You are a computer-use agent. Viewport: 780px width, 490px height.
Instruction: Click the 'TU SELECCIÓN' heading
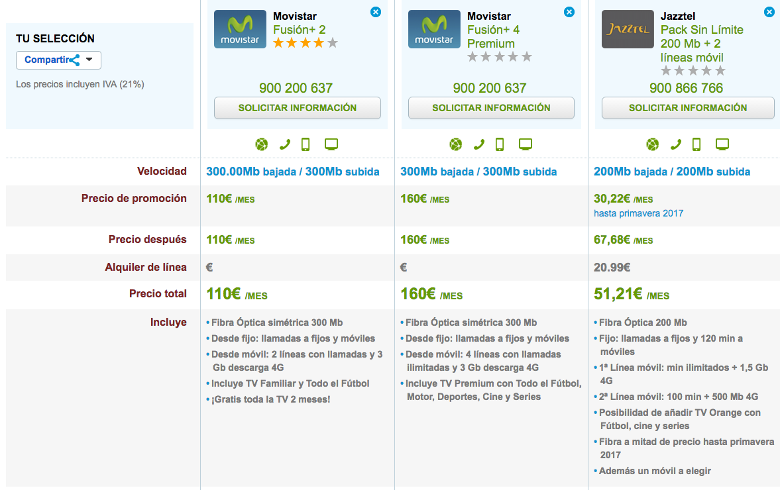click(55, 39)
